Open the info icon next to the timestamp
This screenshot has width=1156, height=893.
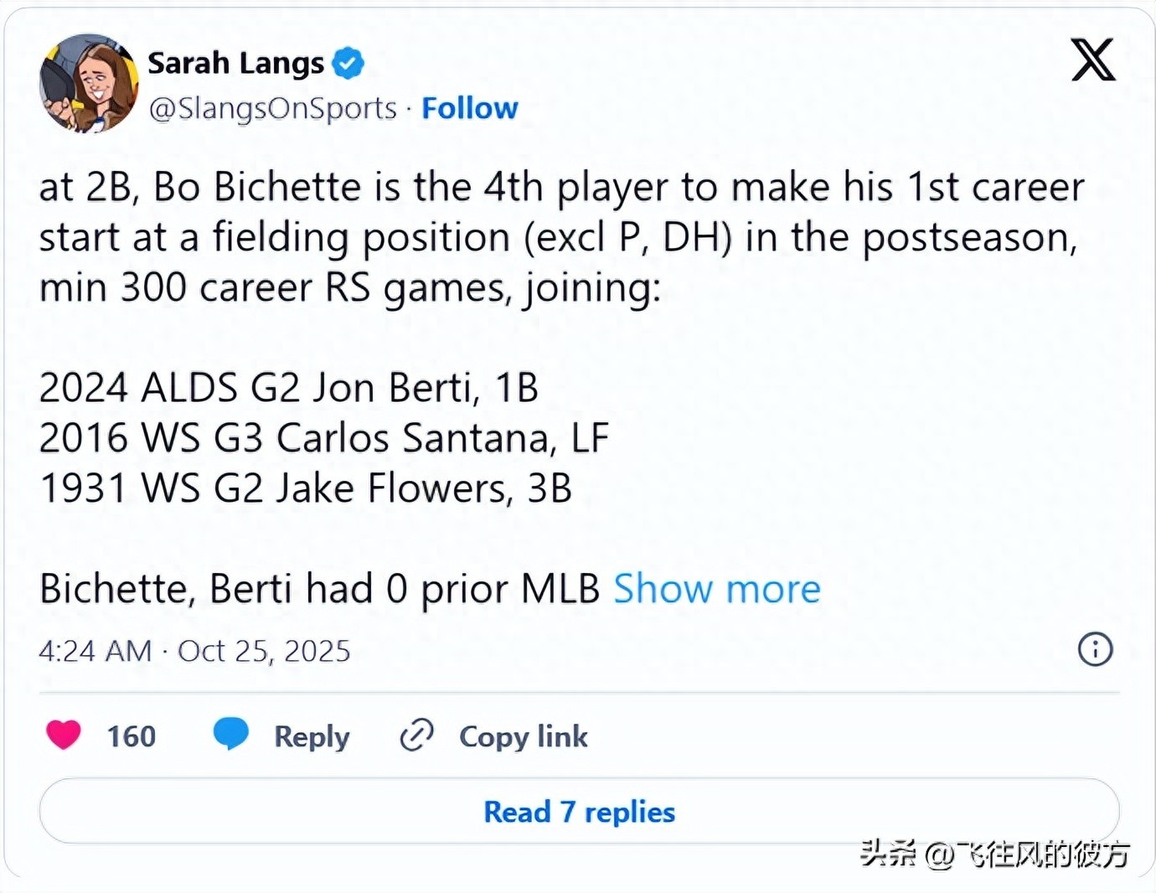[x=1096, y=650]
